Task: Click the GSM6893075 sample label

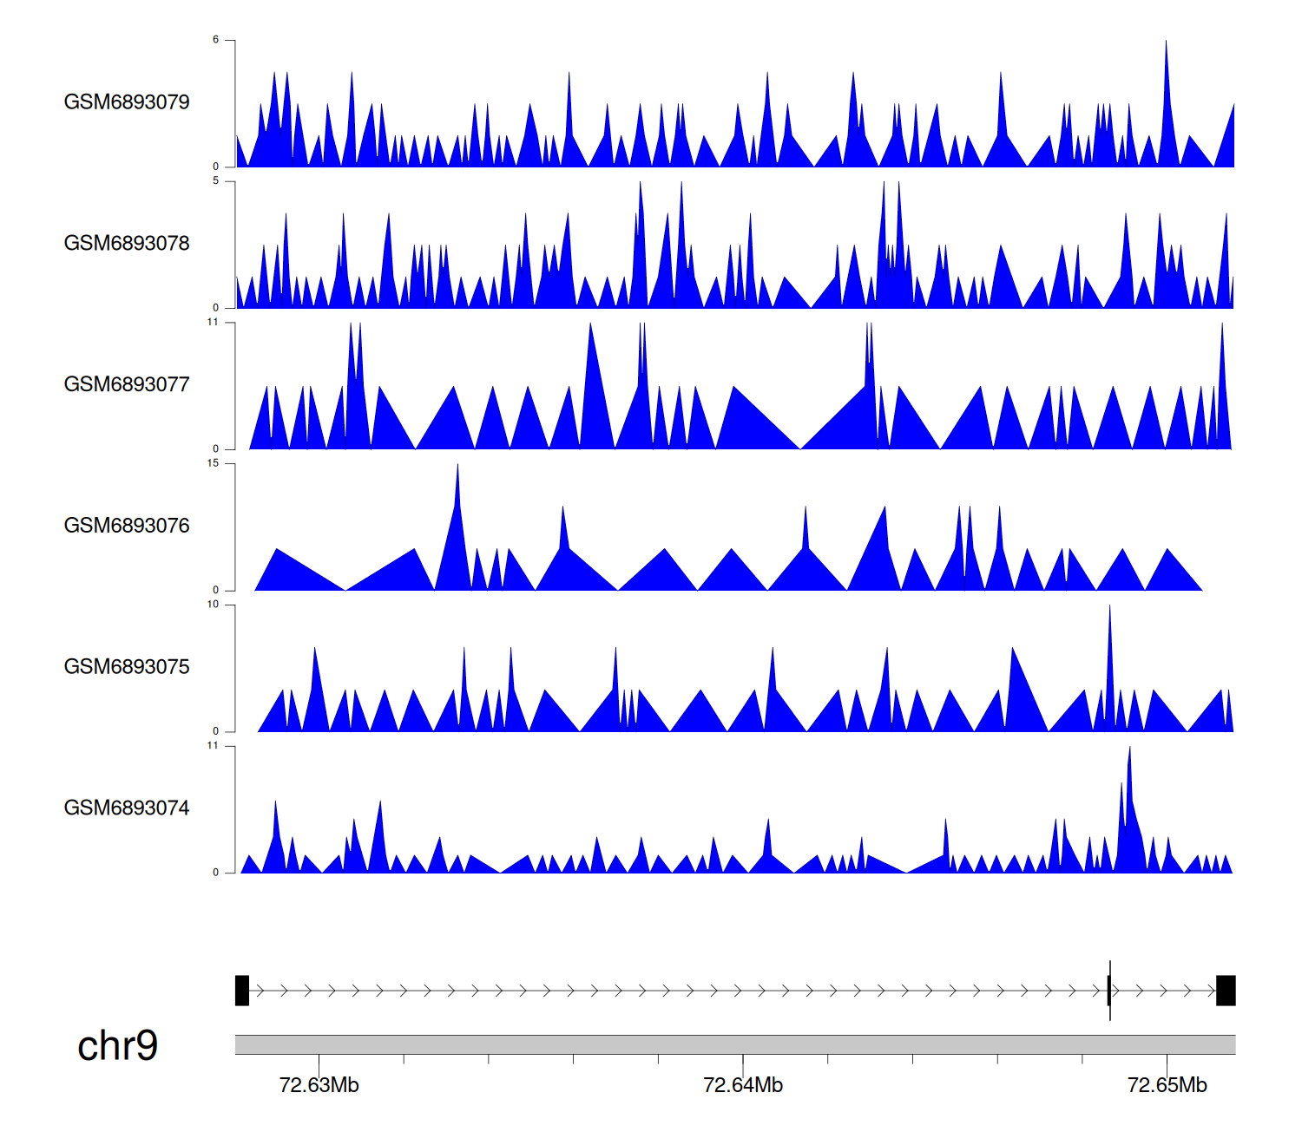Action: click(127, 666)
